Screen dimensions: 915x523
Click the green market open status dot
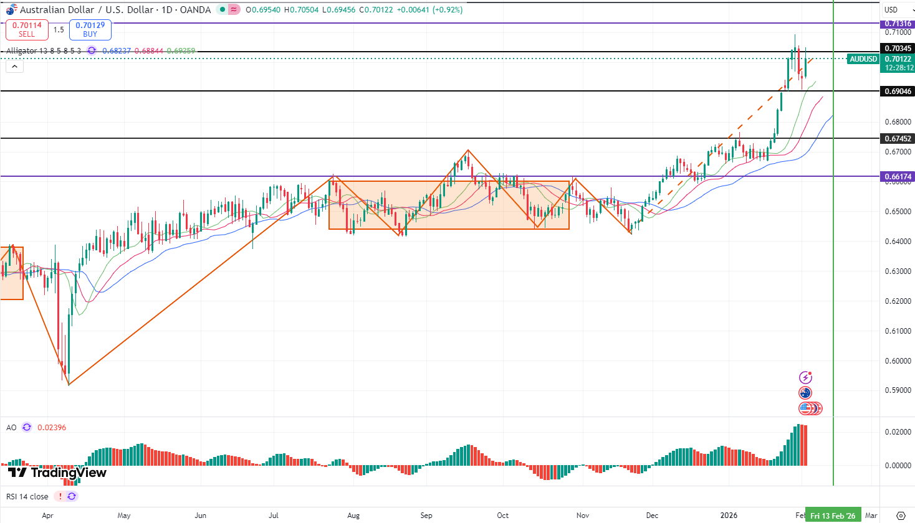coord(223,9)
